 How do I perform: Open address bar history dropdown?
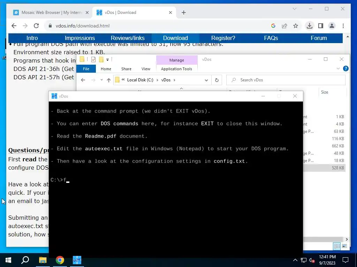[206, 80]
